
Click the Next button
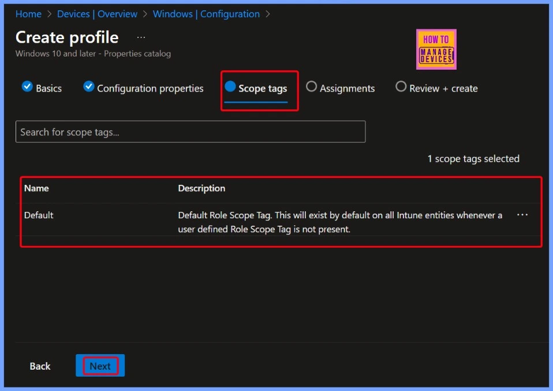click(x=100, y=366)
